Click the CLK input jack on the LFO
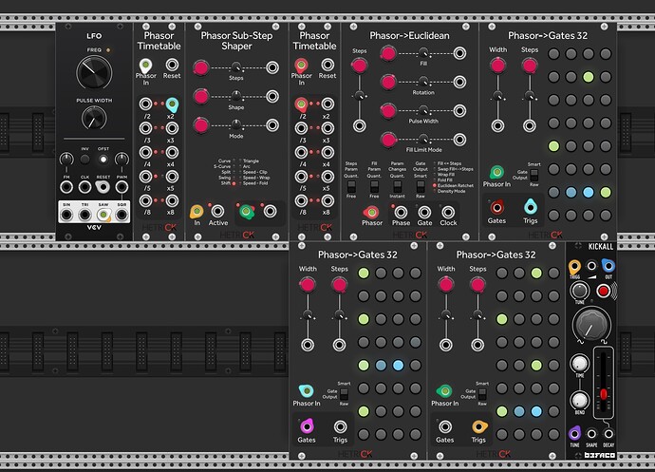The height and width of the screenshot is (472, 655). (x=84, y=187)
